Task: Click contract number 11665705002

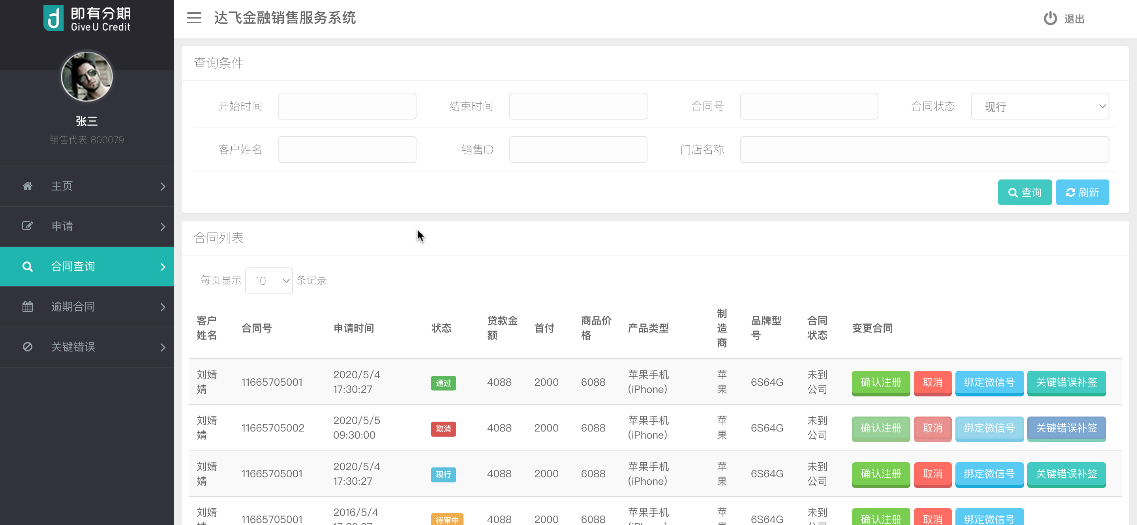Action: click(x=272, y=428)
